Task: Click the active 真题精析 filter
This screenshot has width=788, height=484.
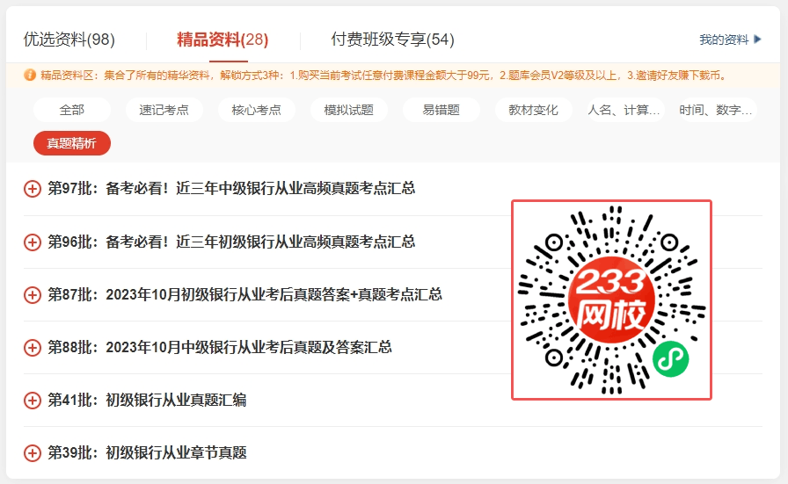Action: (x=72, y=143)
